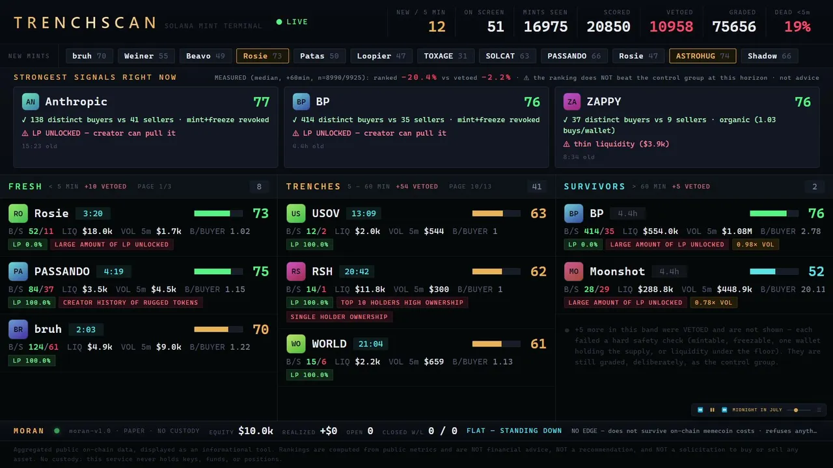The width and height of the screenshot is (833, 468).
Task: Click USOV's 13:09 age badge
Action: (364, 213)
